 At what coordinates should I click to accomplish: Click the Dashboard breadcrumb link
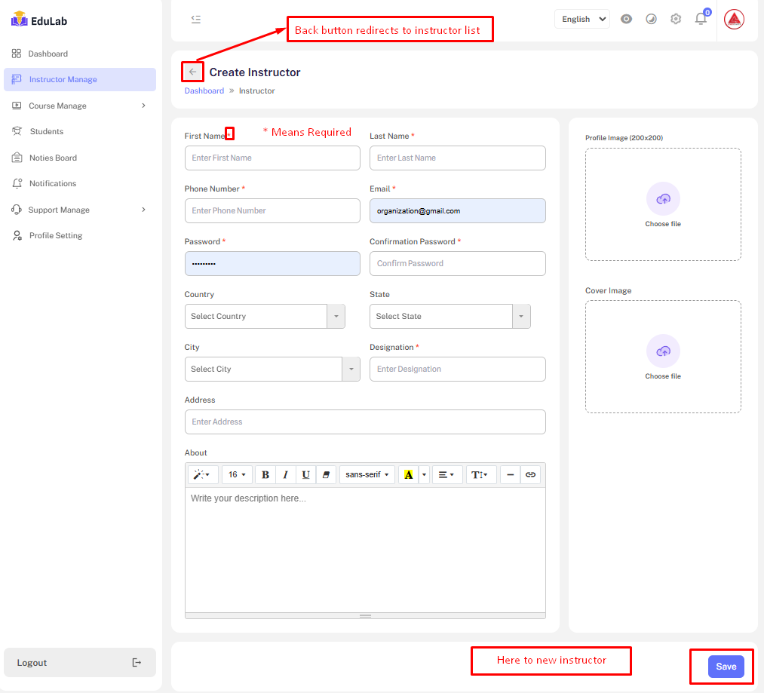pos(204,91)
